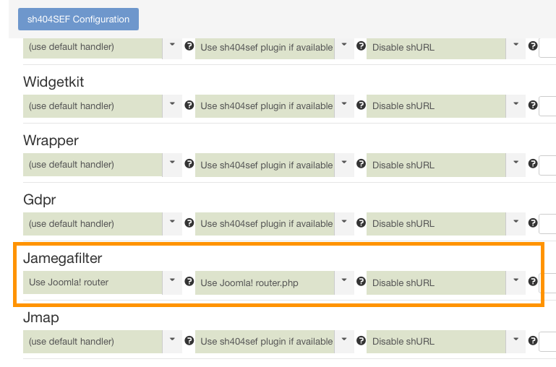Screen dimensions: 556x367
Task: Click help icon after Wrapper handler dropdown
Action: click(x=189, y=164)
